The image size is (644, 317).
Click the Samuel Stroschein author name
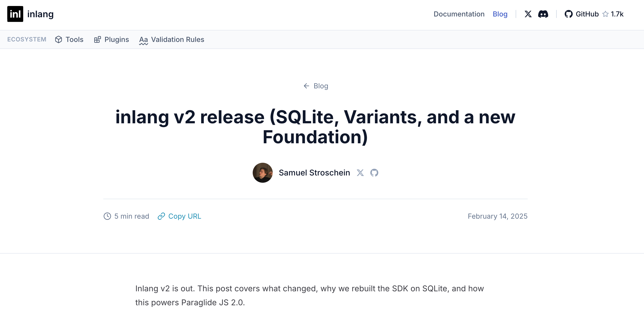pos(314,173)
